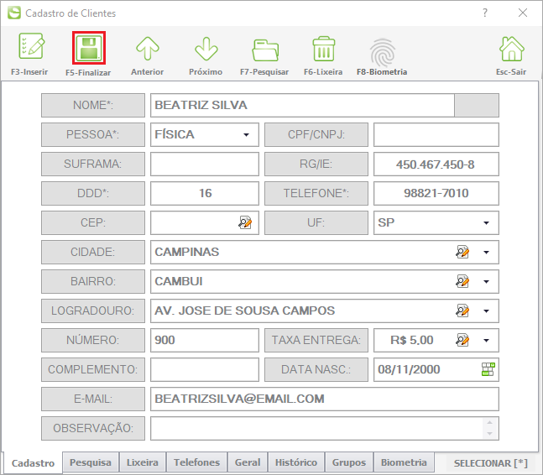Click the NOME field with BEATRIZ SILVA
Image resolution: width=543 pixels, height=475 pixels.
pyautogui.click(x=302, y=105)
